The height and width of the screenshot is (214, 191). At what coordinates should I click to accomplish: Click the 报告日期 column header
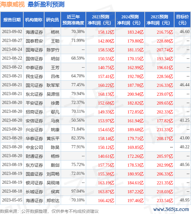tap(12, 20)
